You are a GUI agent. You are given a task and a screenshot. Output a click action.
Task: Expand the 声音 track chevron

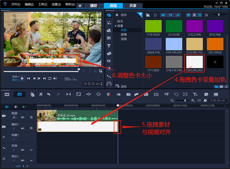click(31, 150)
